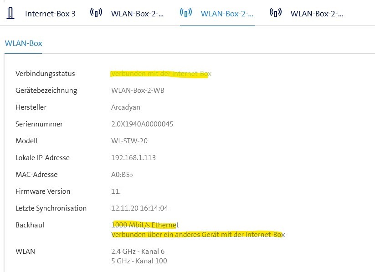The image size is (375, 272).
Task: Switch to the Internet-Box 3 tab
Action: click(x=51, y=14)
